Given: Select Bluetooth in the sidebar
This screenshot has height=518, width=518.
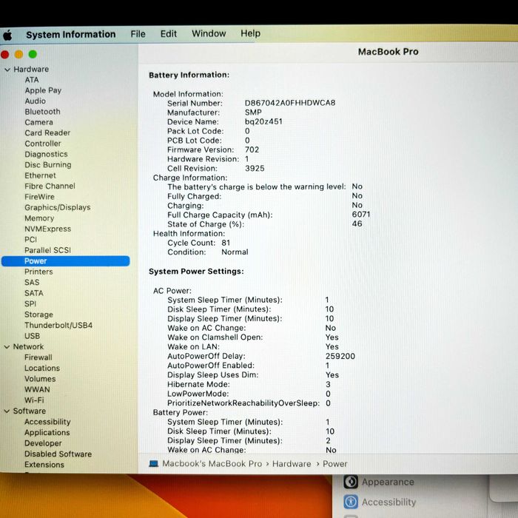Looking at the screenshot, I should click(x=42, y=112).
